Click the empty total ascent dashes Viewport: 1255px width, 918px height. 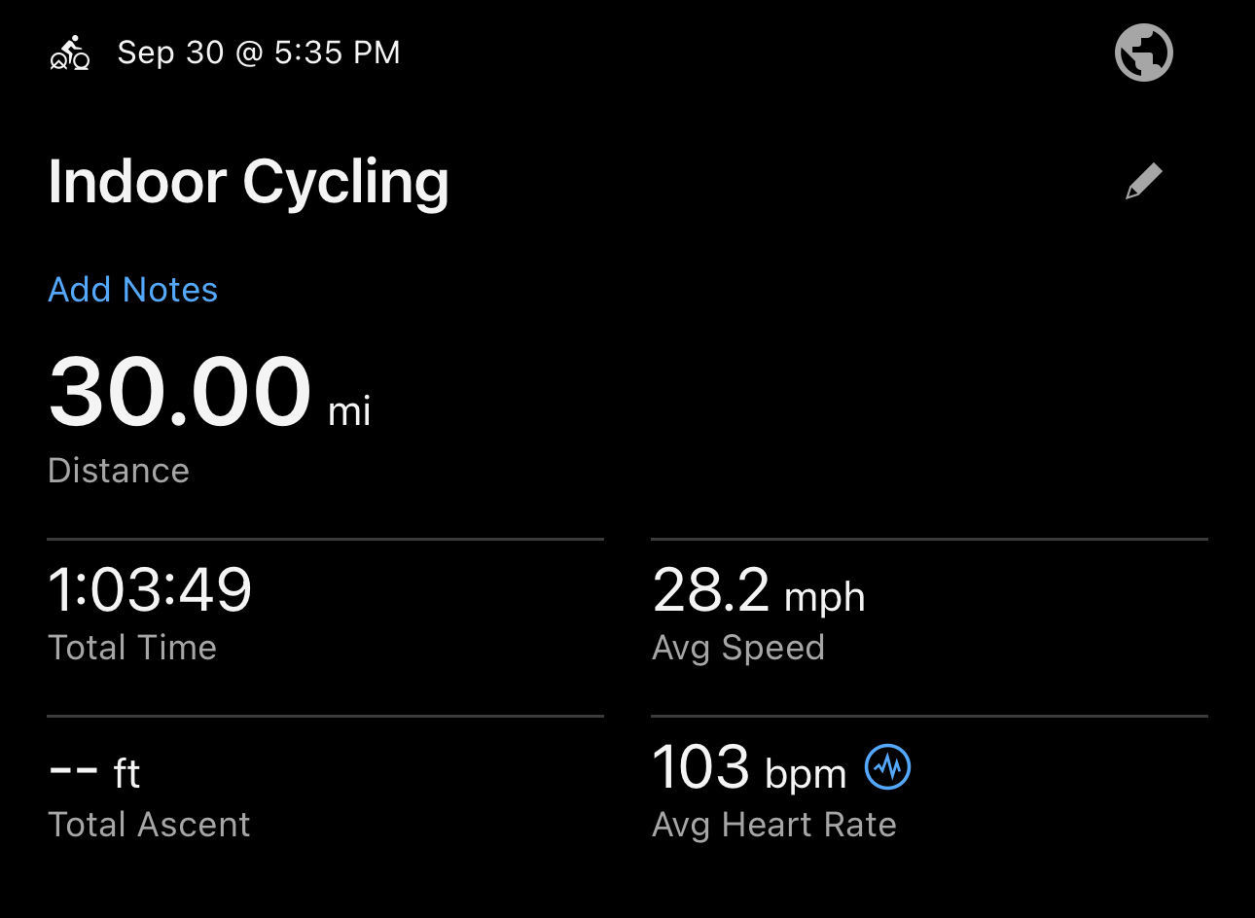click(x=73, y=769)
